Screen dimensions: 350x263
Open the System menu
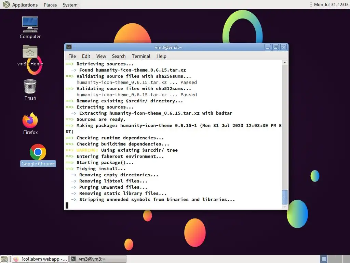70,5
